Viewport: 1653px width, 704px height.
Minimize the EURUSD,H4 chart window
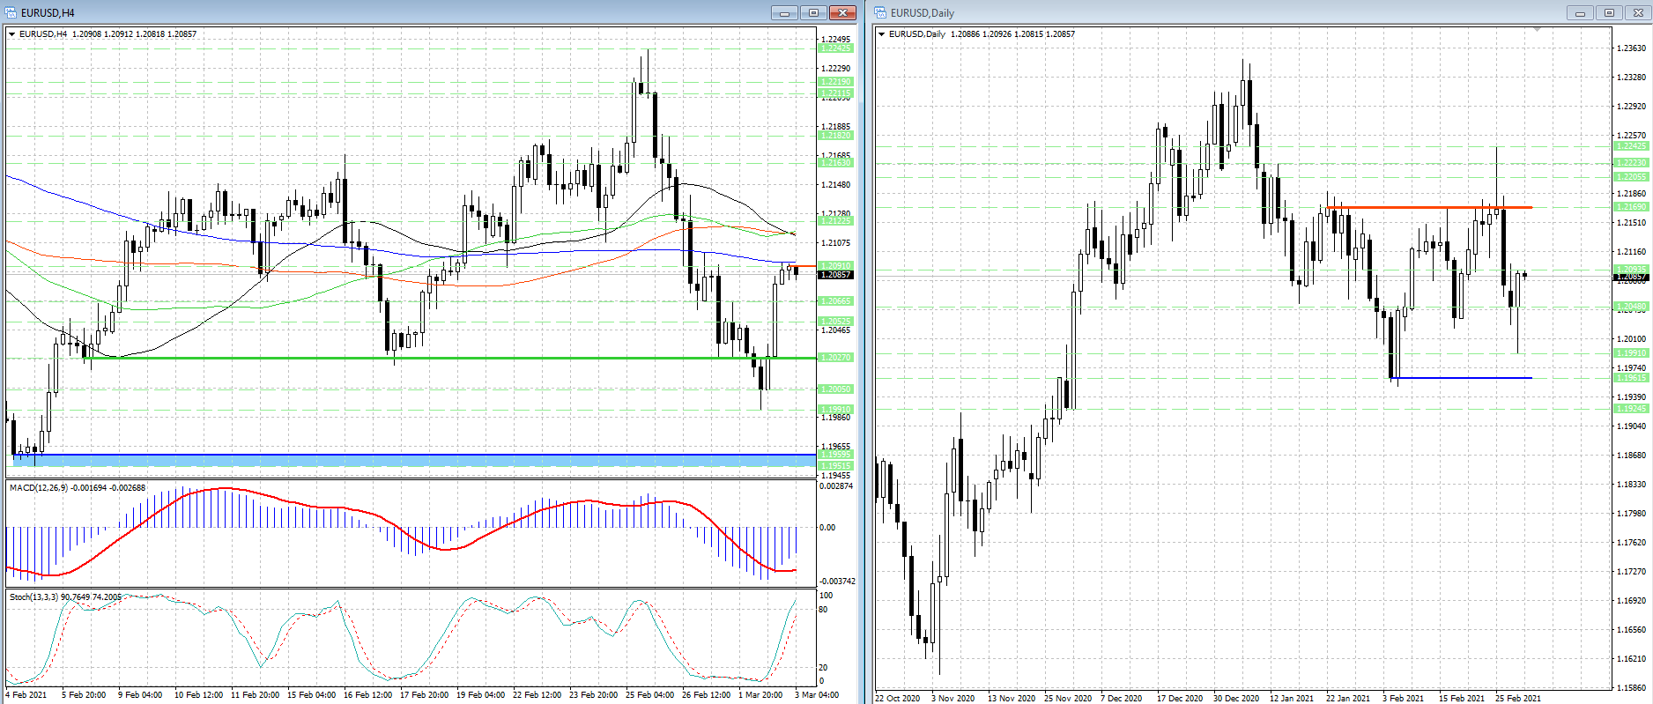pyautogui.click(x=784, y=12)
